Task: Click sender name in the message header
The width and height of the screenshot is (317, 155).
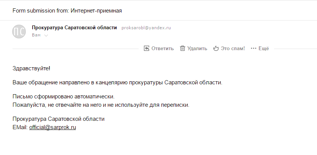Action: click(x=74, y=28)
